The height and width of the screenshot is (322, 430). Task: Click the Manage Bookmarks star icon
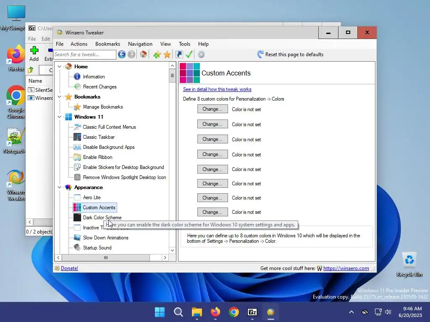(77, 107)
